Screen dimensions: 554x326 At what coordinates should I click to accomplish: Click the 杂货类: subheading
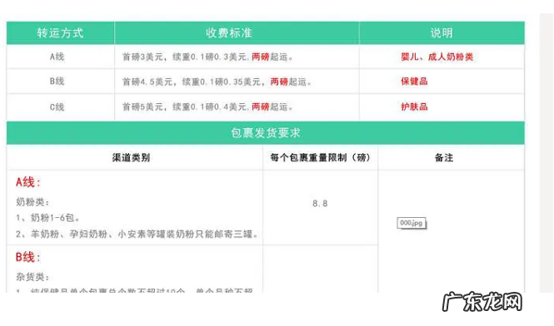tap(32, 277)
